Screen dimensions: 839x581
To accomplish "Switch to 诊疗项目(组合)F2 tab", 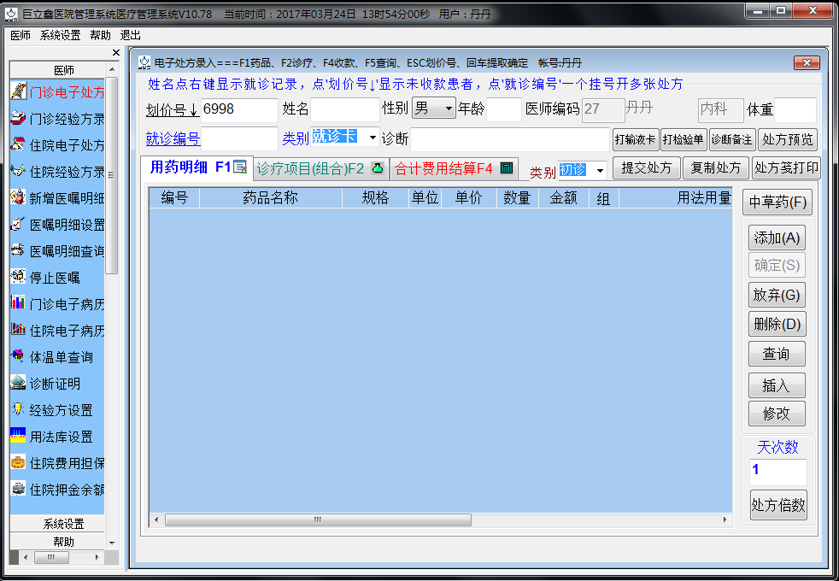I will [320, 168].
